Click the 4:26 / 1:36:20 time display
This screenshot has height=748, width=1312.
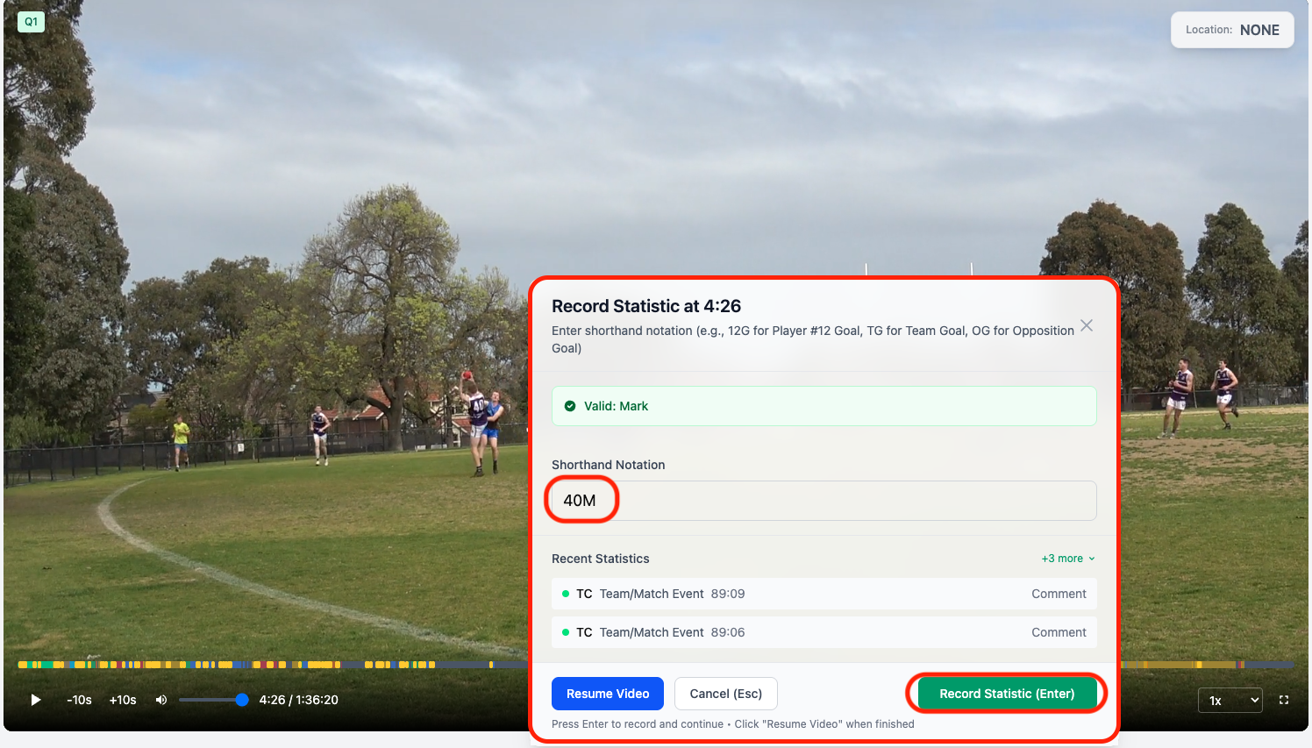pos(299,700)
